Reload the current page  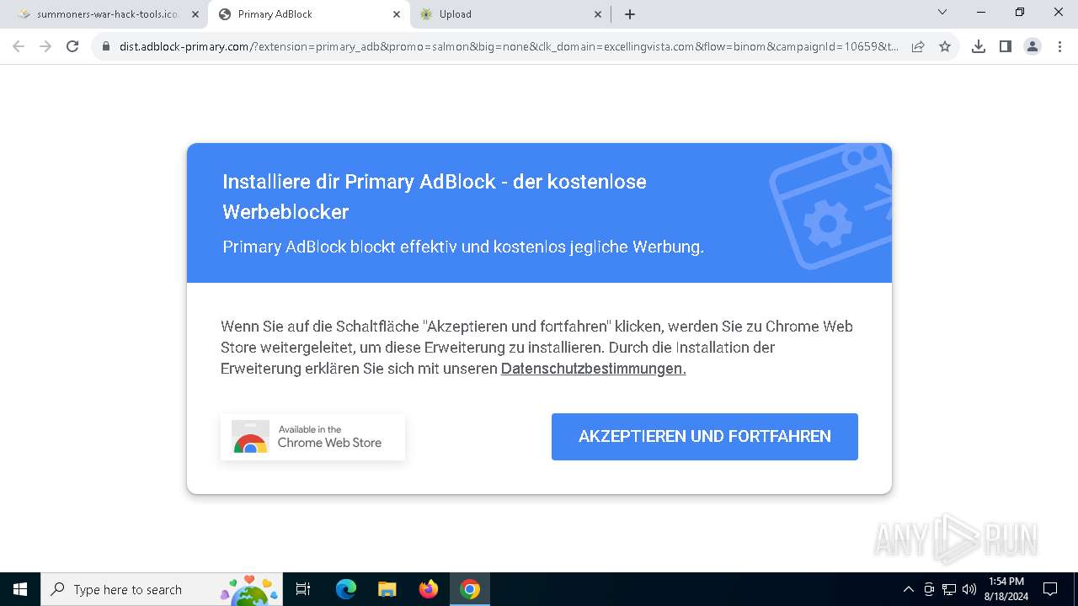pos(72,46)
